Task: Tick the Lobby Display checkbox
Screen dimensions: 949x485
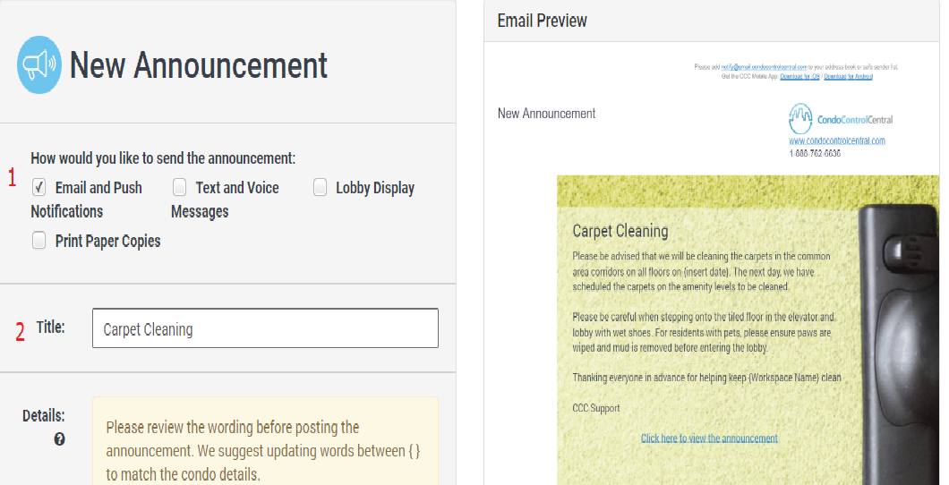Action: click(x=320, y=188)
